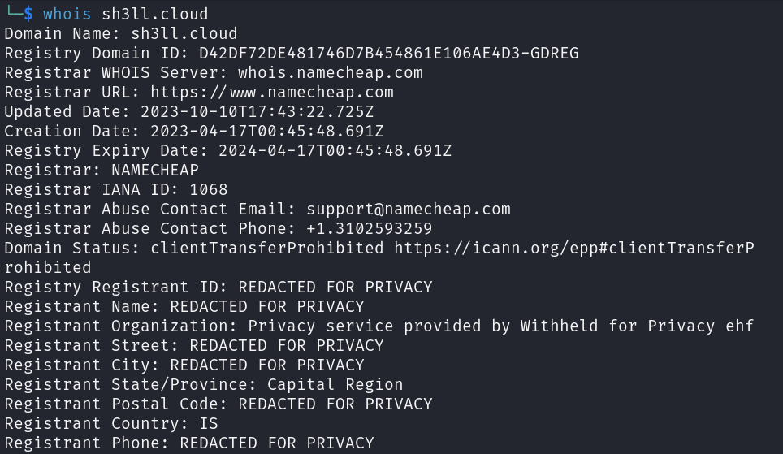This screenshot has width=783, height=454.
Task: Click the Registrant Country code IS
Action: pyautogui.click(x=208, y=423)
